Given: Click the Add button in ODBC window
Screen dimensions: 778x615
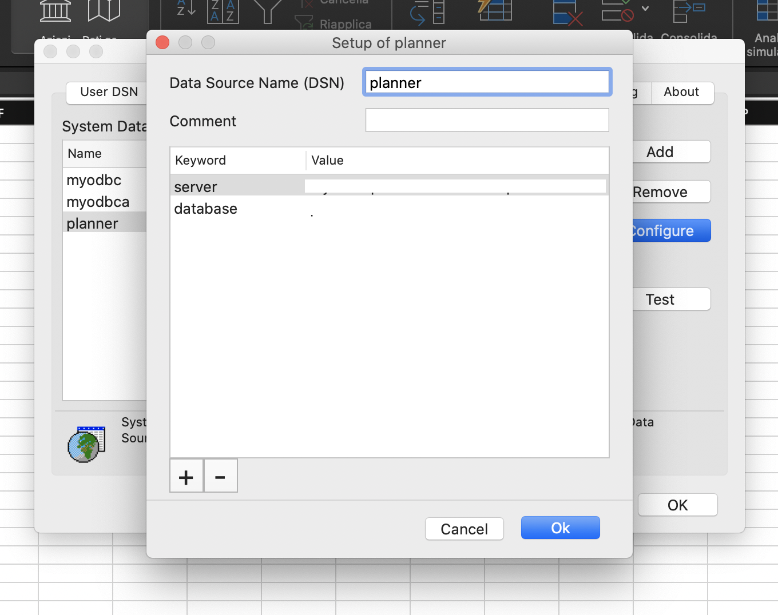Looking at the screenshot, I should (671, 152).
